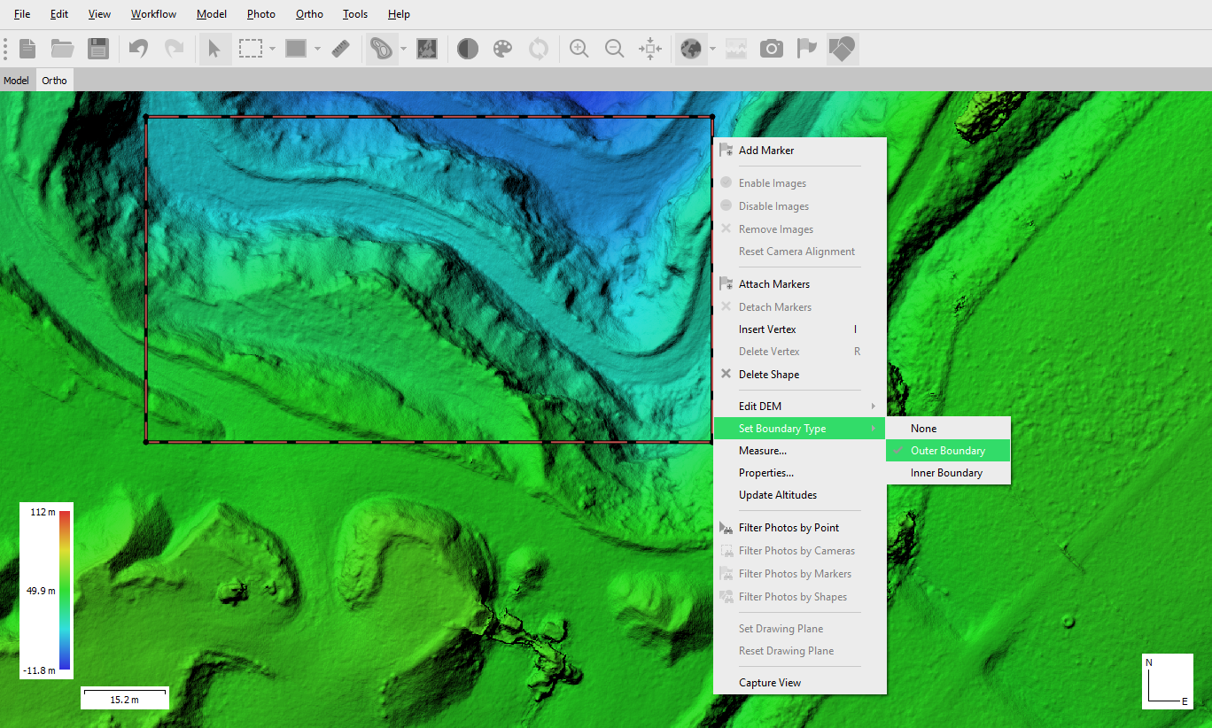Select Outer Boundary type option

coord(948,451)
